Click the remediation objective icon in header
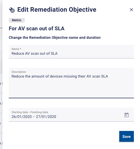The height and width of the screenshot is (149, 140). (x=12, y=10)
